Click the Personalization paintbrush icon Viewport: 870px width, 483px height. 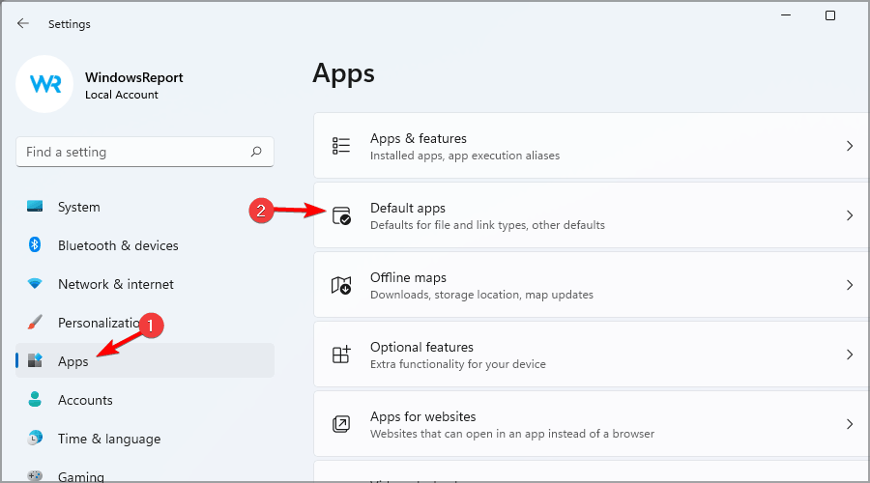(x=36, y=323)
